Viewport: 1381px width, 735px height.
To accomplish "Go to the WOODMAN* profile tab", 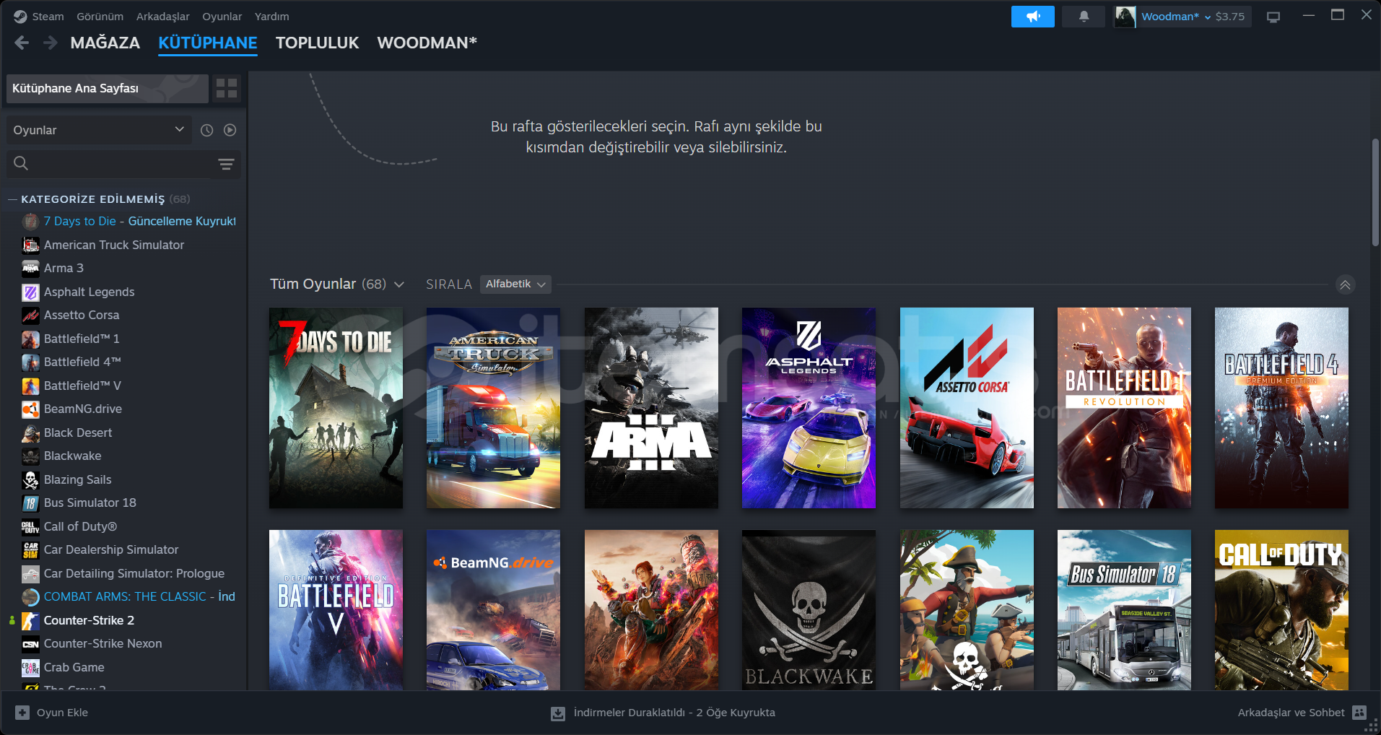I will (427, 43).
